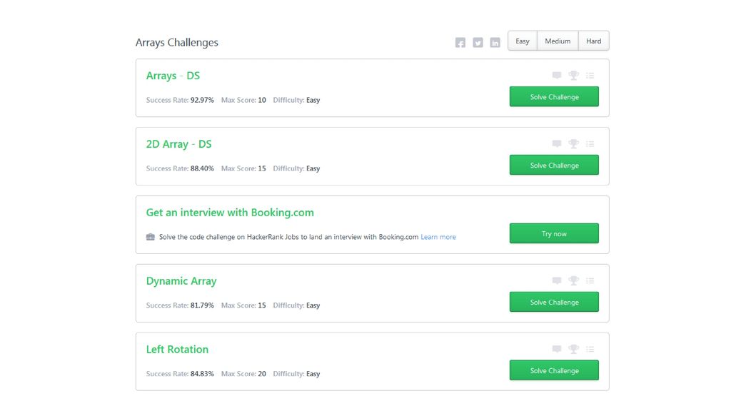The height and width of the screenshot is (411, 731).
Task: Share Arrays Challenges on LinkedIn
Action: coord(495,42)
